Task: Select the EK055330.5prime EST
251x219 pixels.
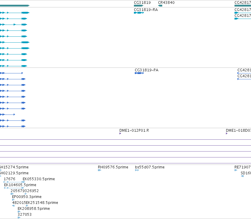Action: 23,182
